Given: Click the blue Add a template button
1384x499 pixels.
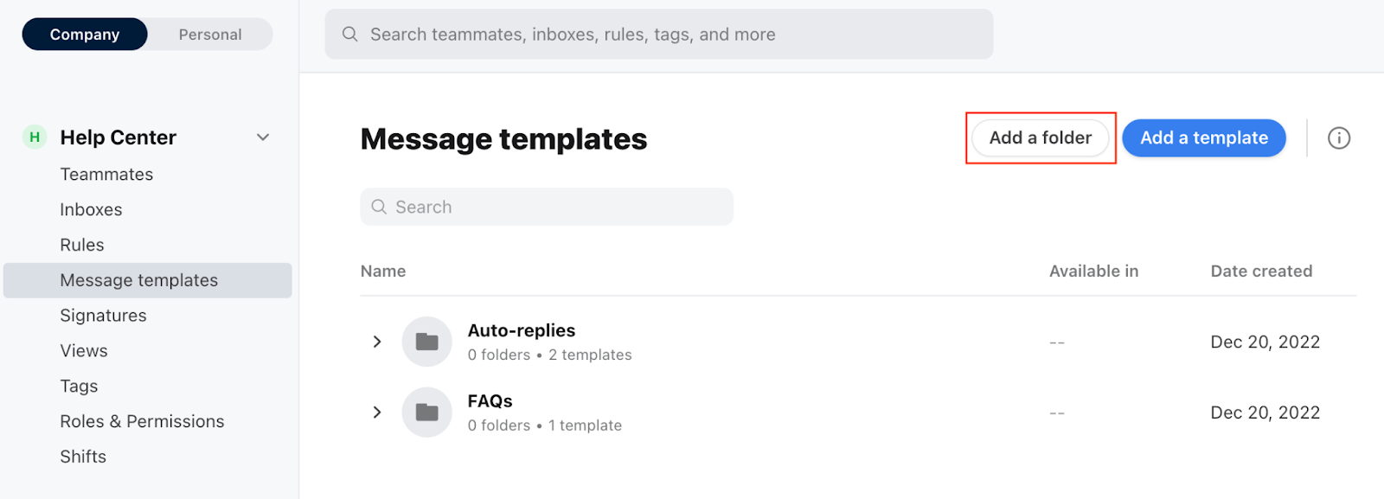Looking at the screenshot, I should point(1203,138).
